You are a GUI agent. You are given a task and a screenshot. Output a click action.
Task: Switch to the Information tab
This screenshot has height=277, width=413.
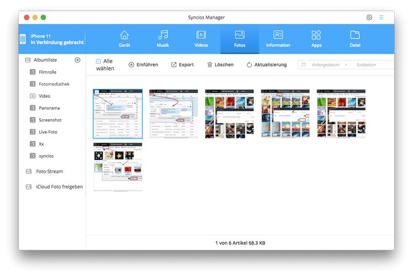(278, 39)
